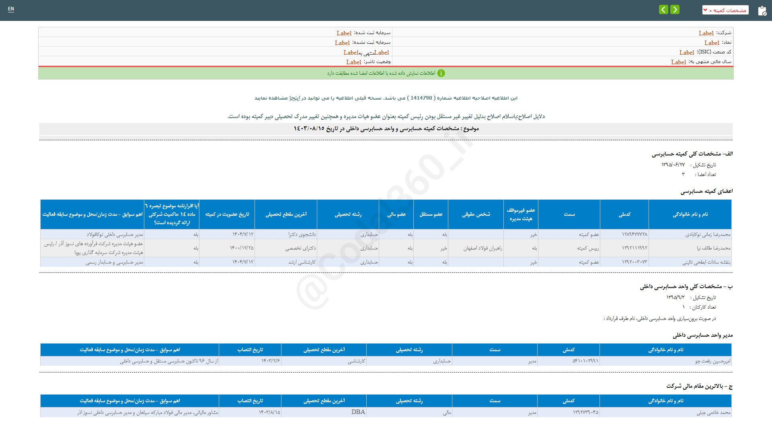Switch language using the EN link
Screen dimensions: 772x434
point(11,9)
